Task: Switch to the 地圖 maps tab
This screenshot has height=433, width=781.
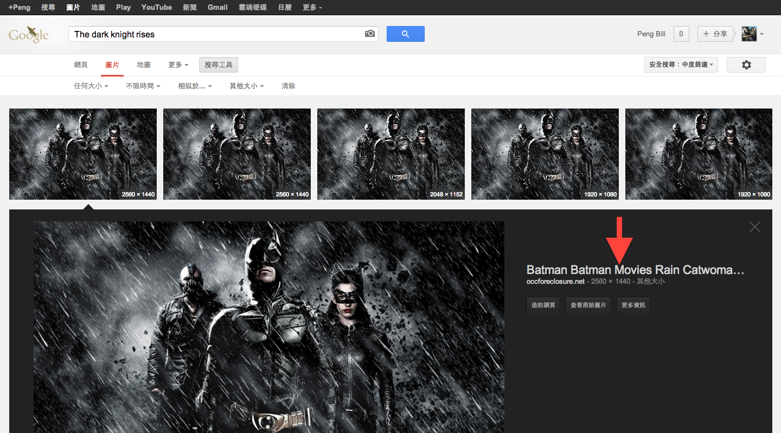Action: [x=144, y=65]
